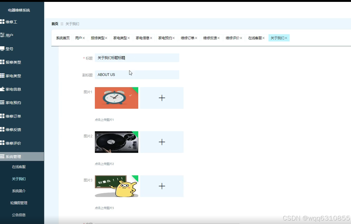Open 维修订单 via its sidebar icon
Viewport: 351px width, 224px height.
(x=3, y=116)
